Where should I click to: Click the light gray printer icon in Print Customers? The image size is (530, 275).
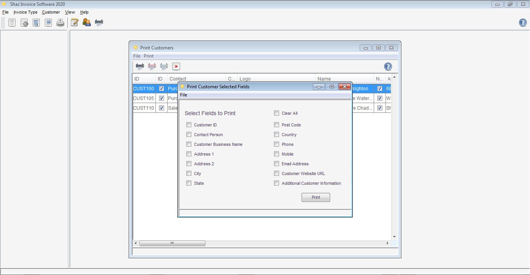pos(164,67)
